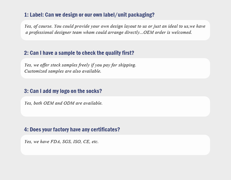
Task: Click the answer box about design layout
Action: 115,30
